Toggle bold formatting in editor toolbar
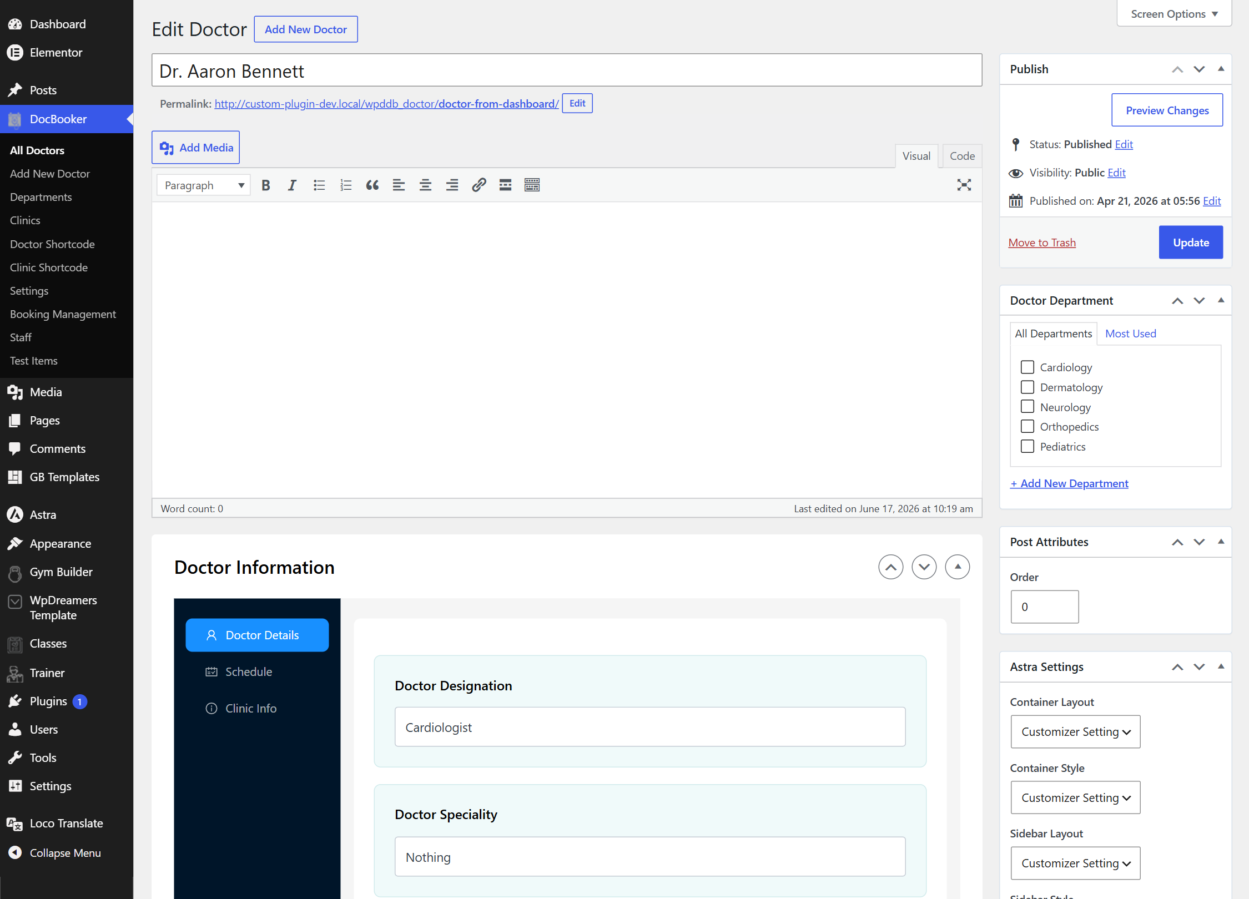Image resolution: width=1249 pixels, height=899 pixels. pos(266,185)
